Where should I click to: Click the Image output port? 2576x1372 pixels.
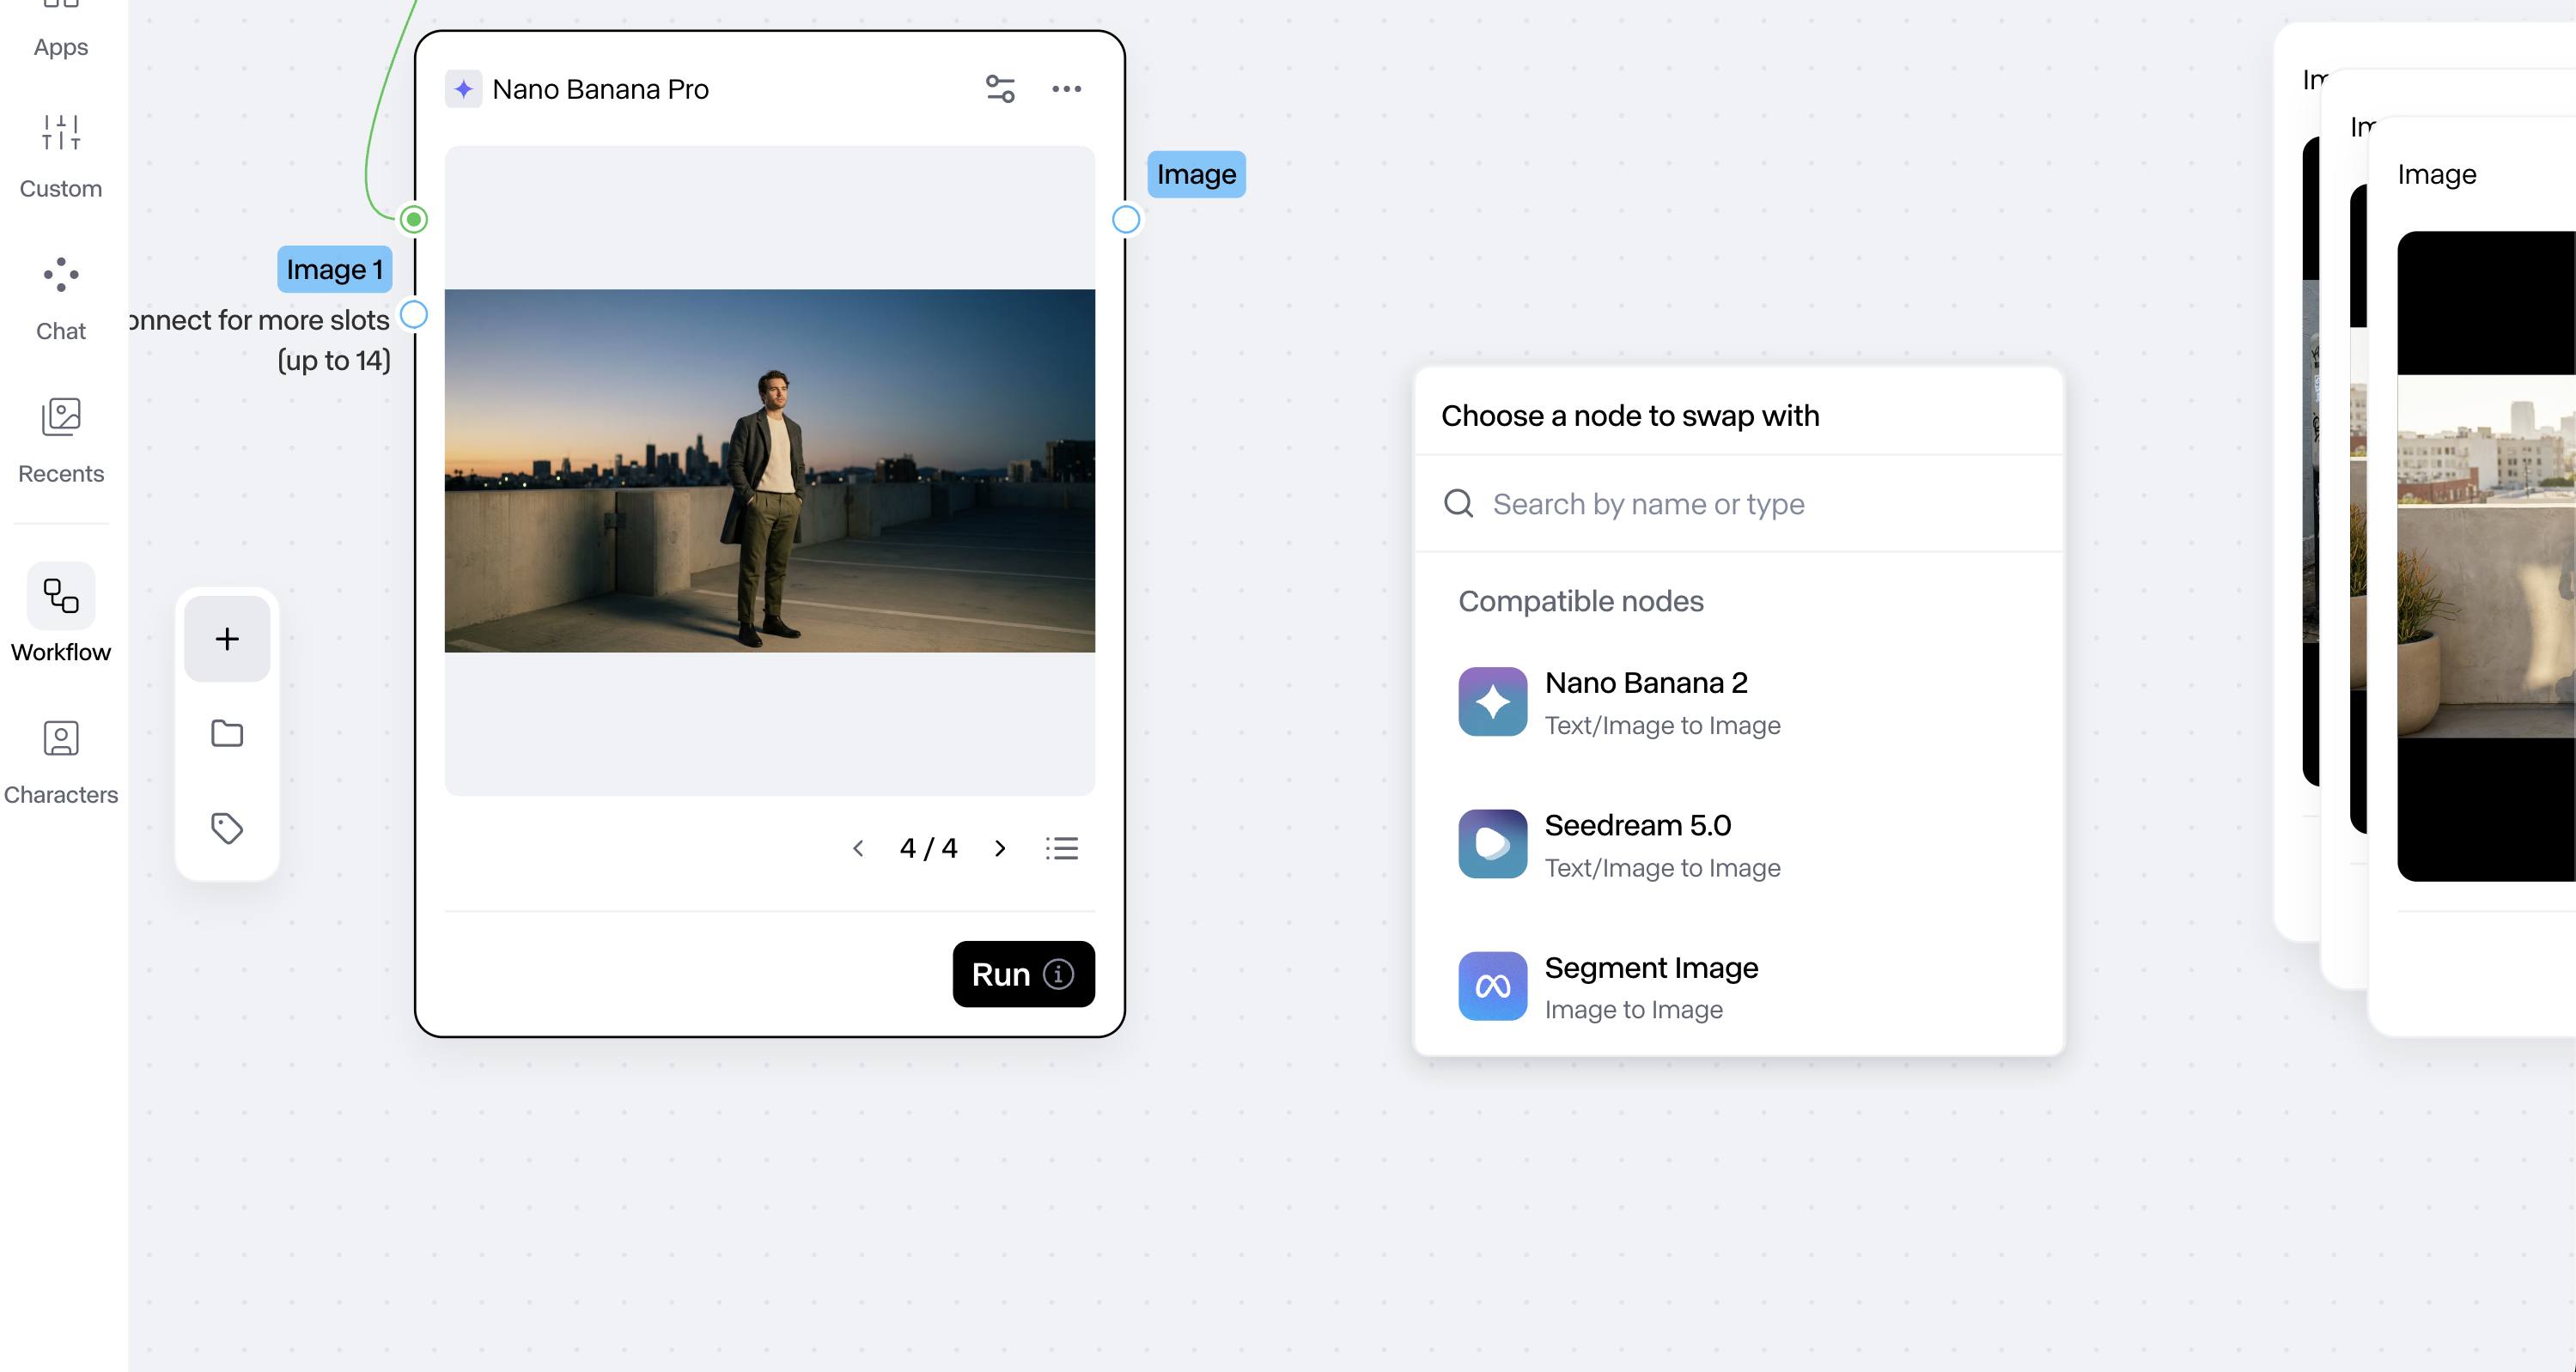coord(1126,219)
